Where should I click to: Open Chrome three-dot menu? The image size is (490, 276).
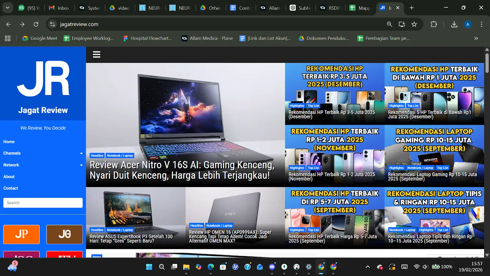pos(481,24)
